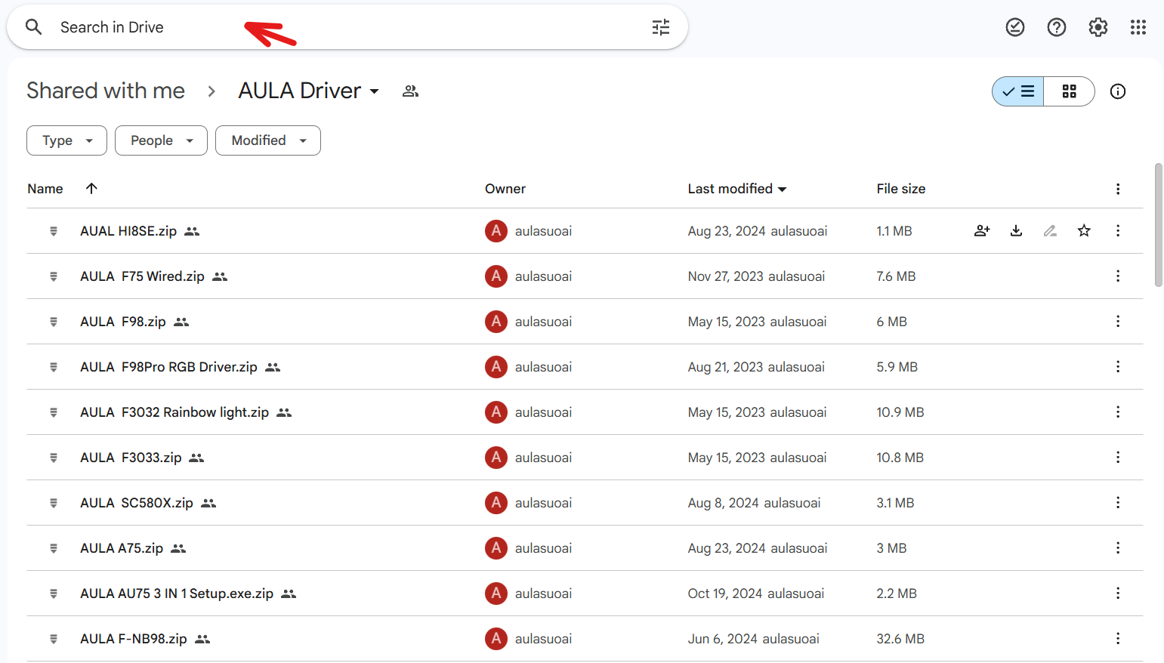
Task: Select AULA F98Pro RGB Driver.zip
Action: pyautogui.click(x=168, y=367)
